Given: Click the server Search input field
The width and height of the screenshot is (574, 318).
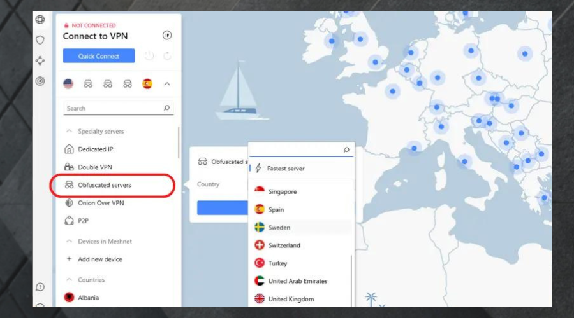Looking at the screenshot, I should (x=114, y=109).
